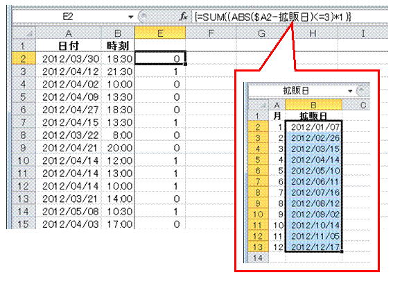
Task: Select column A header in main sheet
Action: pyautogui.click(x=69, y=33)
